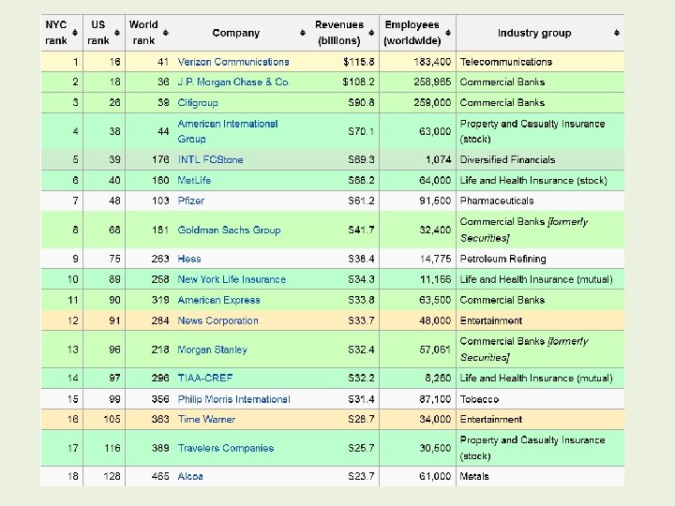Select the 1,074 employees cell
675x506 pixels.
[438, 159]
